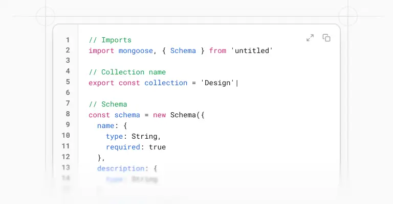Screen dimensions: 393x204
Task: Click the copy code icon
Action: [326, 38]
